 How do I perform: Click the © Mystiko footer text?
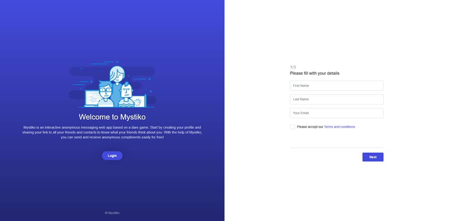[x=112, y=213]
